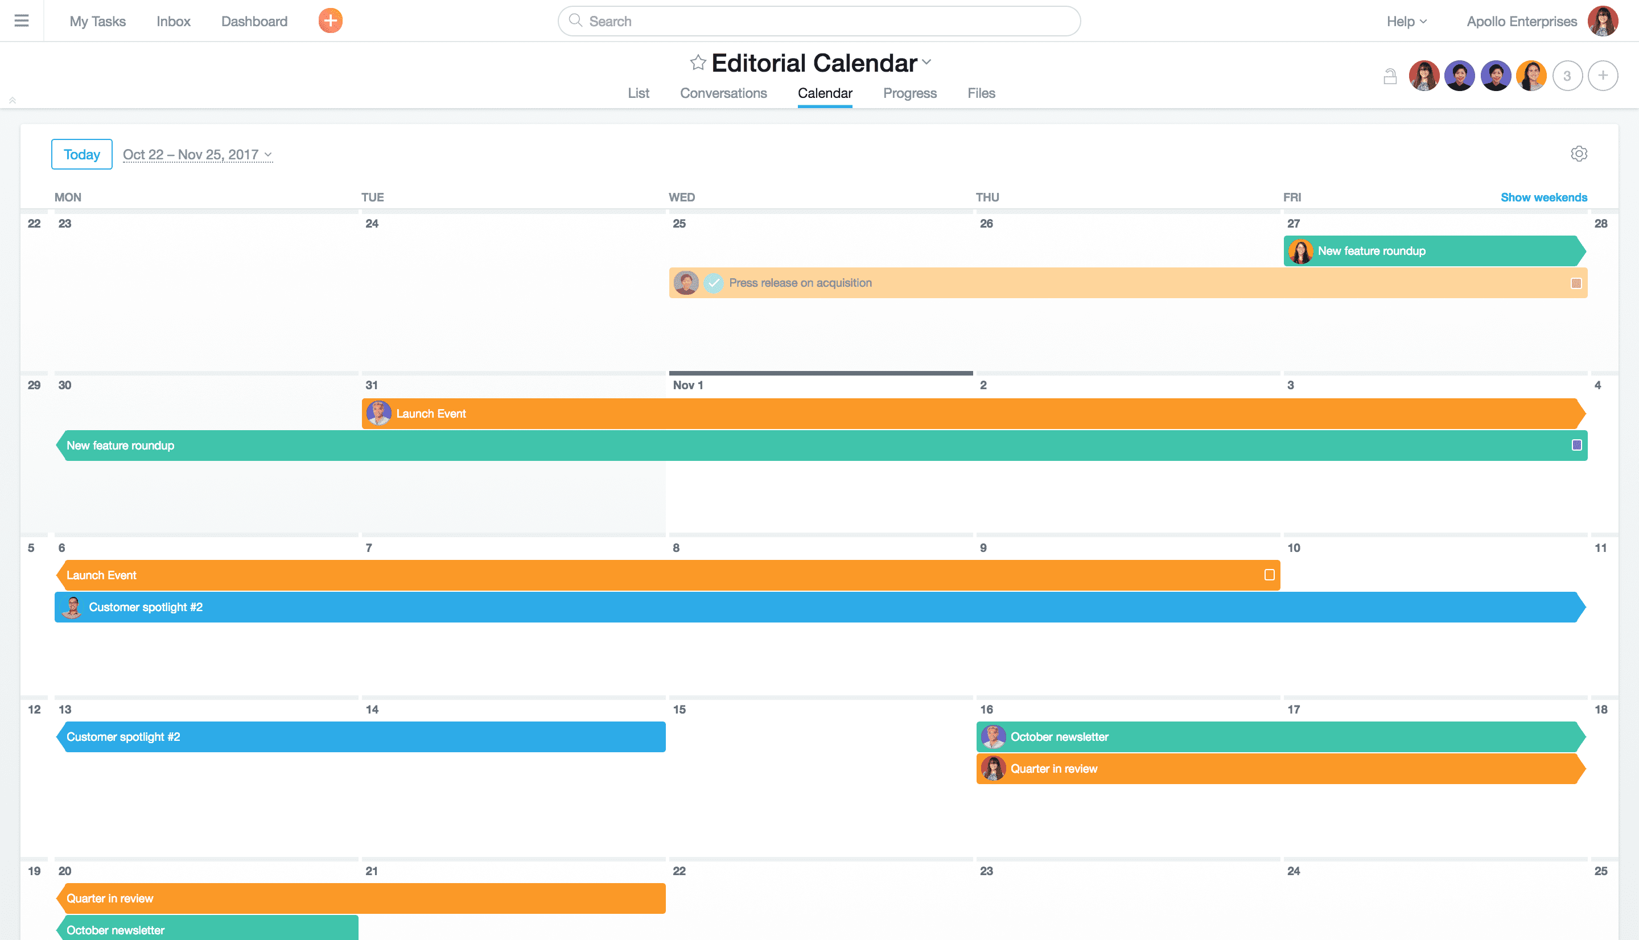This screenshot has height=940, width=1639.
Task: Expand the Help menu in top navigation
Action: [1407, 20]
